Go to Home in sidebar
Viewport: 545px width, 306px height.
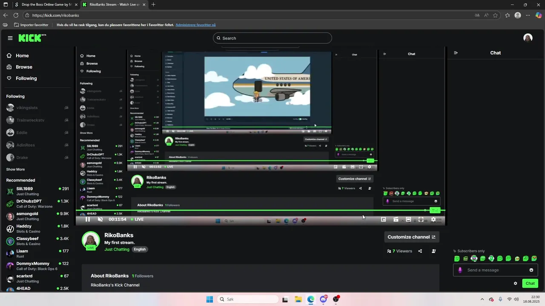[18, 56]
